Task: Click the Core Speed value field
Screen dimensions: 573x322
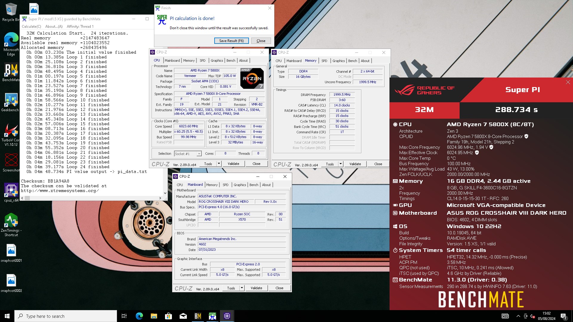Action: click(188, 126)
